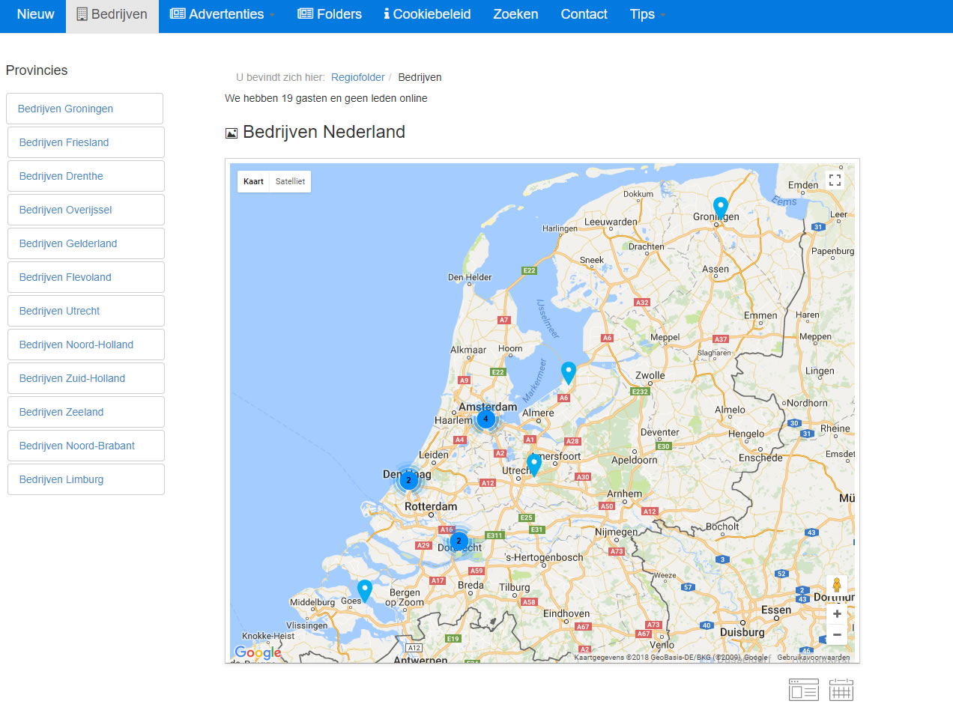Click the Regiofolder breadcrumb link
Viewport: 953px width, 710px height.
pos(357,77)
